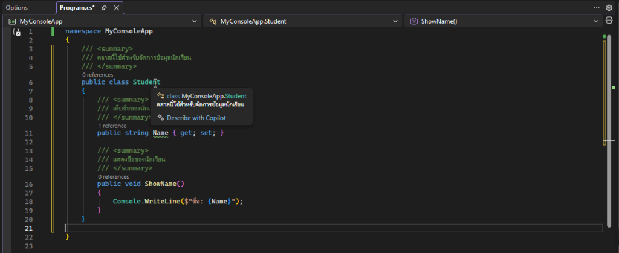Open '1 reference' CodeLens above Name property

(112, 126)
